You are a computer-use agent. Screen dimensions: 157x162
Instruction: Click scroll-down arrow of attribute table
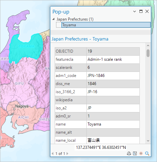tap(148, 141)
